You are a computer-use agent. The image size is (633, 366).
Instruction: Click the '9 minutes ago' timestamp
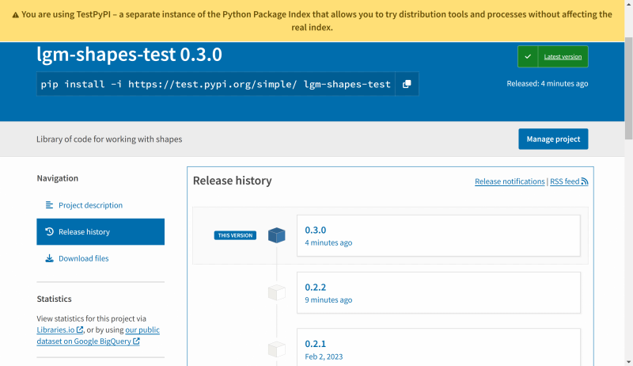point(328,299)
